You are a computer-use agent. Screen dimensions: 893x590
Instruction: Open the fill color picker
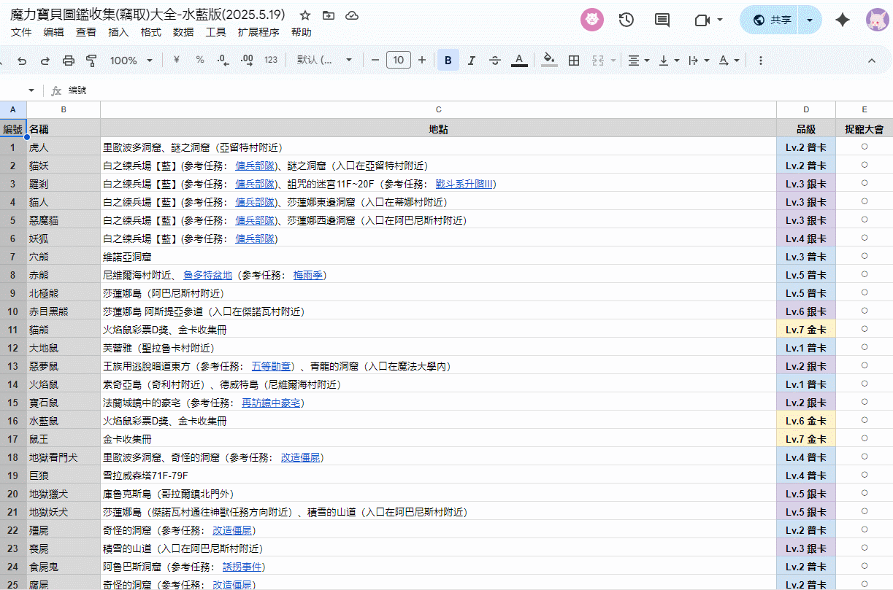coord(550,61)
